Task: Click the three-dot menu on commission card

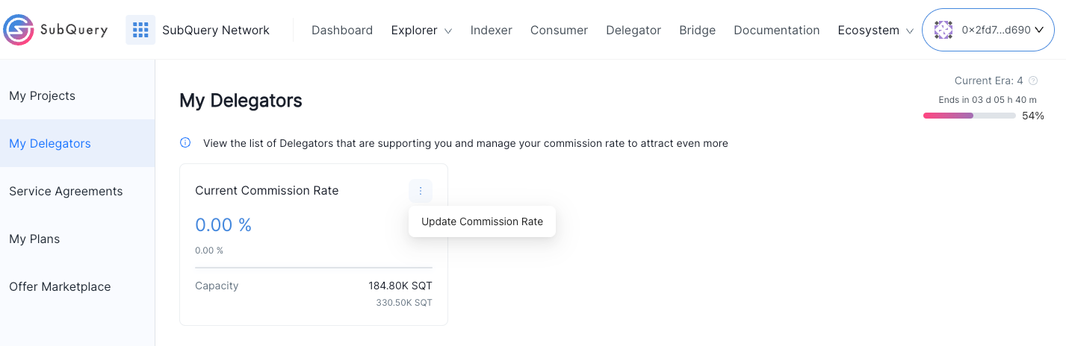Action: pyautogui.click(x=421, y=191)
